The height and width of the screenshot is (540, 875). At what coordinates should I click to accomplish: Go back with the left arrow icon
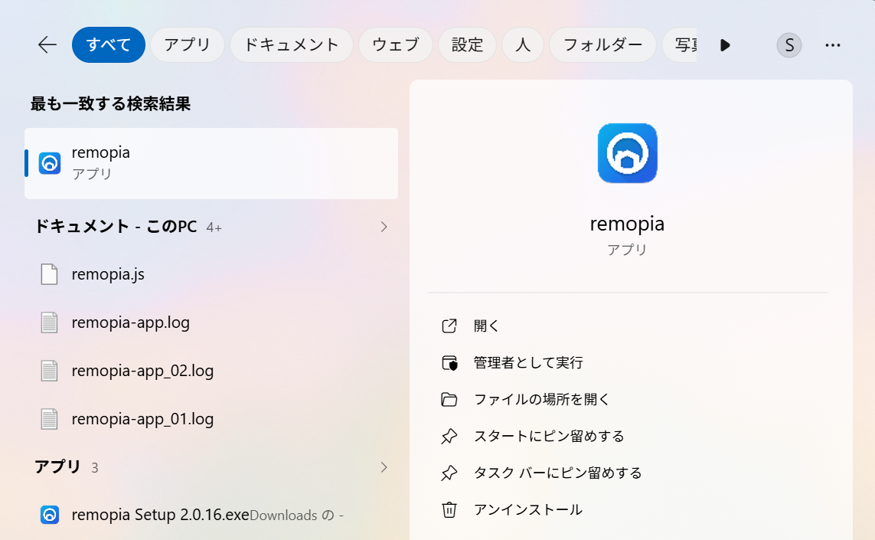pyautogui.click(x=47, y=44)
